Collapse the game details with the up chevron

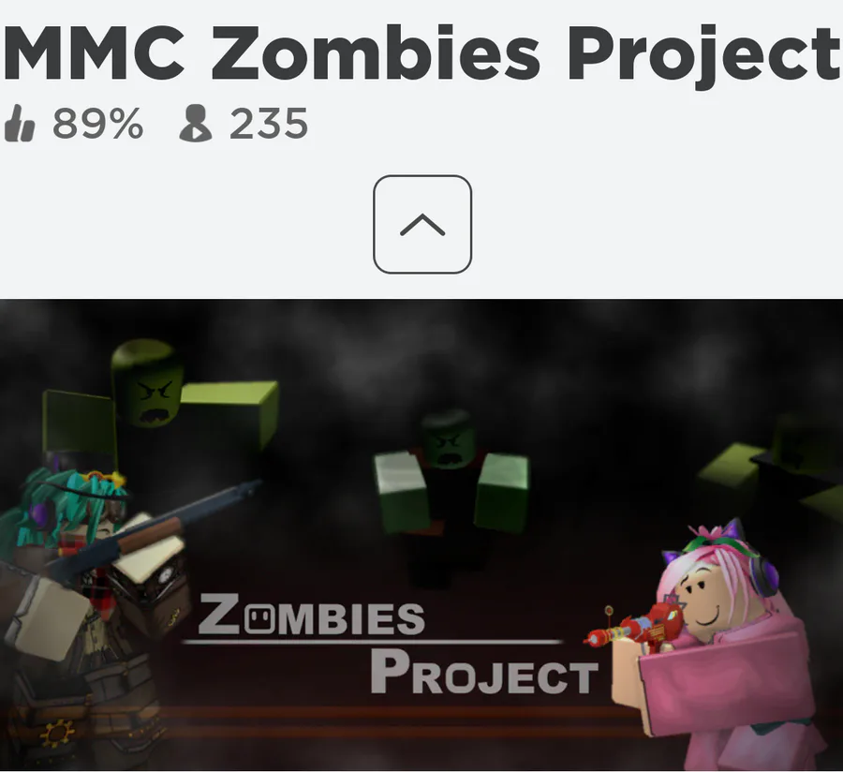[x=422, y=224]
